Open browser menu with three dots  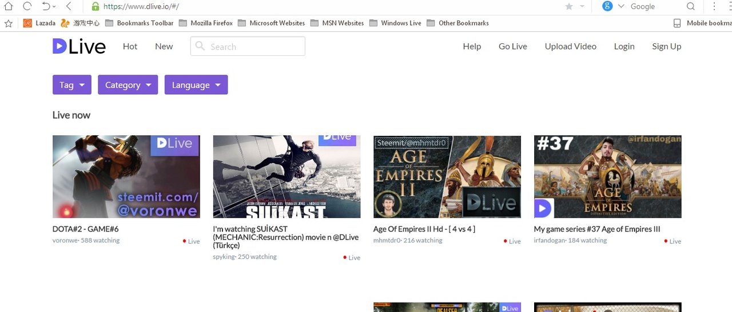(714, 6)
